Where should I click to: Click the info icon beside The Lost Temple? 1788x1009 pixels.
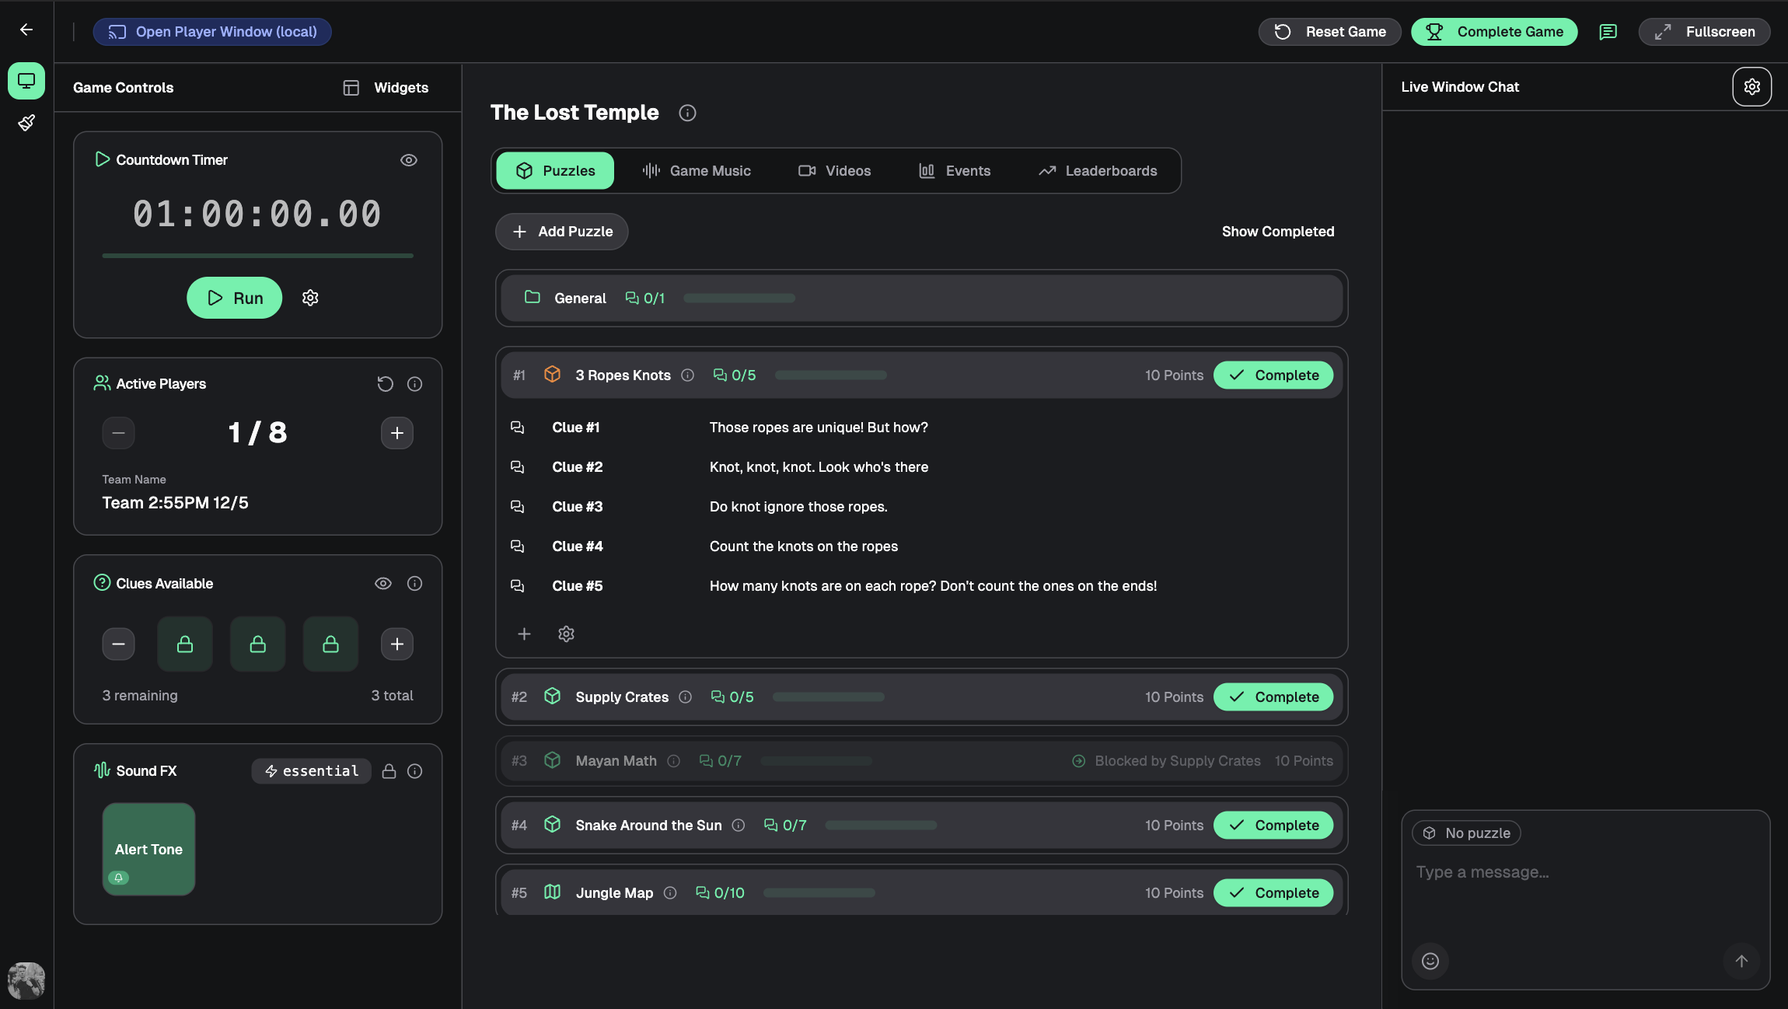pos(687,113)
